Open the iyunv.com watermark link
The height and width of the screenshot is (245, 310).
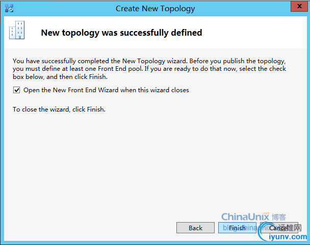pos(288,236)
